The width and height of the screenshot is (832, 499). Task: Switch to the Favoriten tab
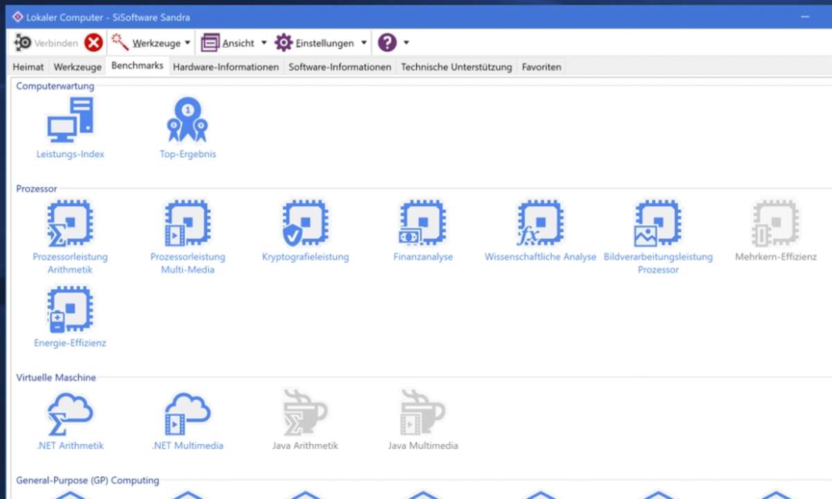(541, 67)
